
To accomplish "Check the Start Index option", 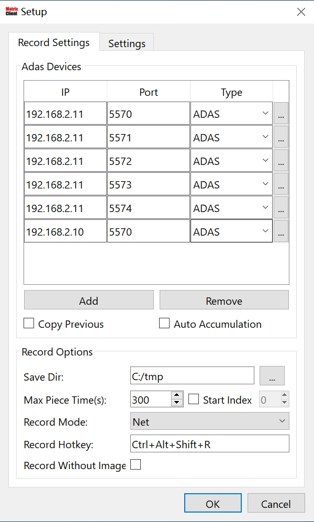I will (194, 399).
